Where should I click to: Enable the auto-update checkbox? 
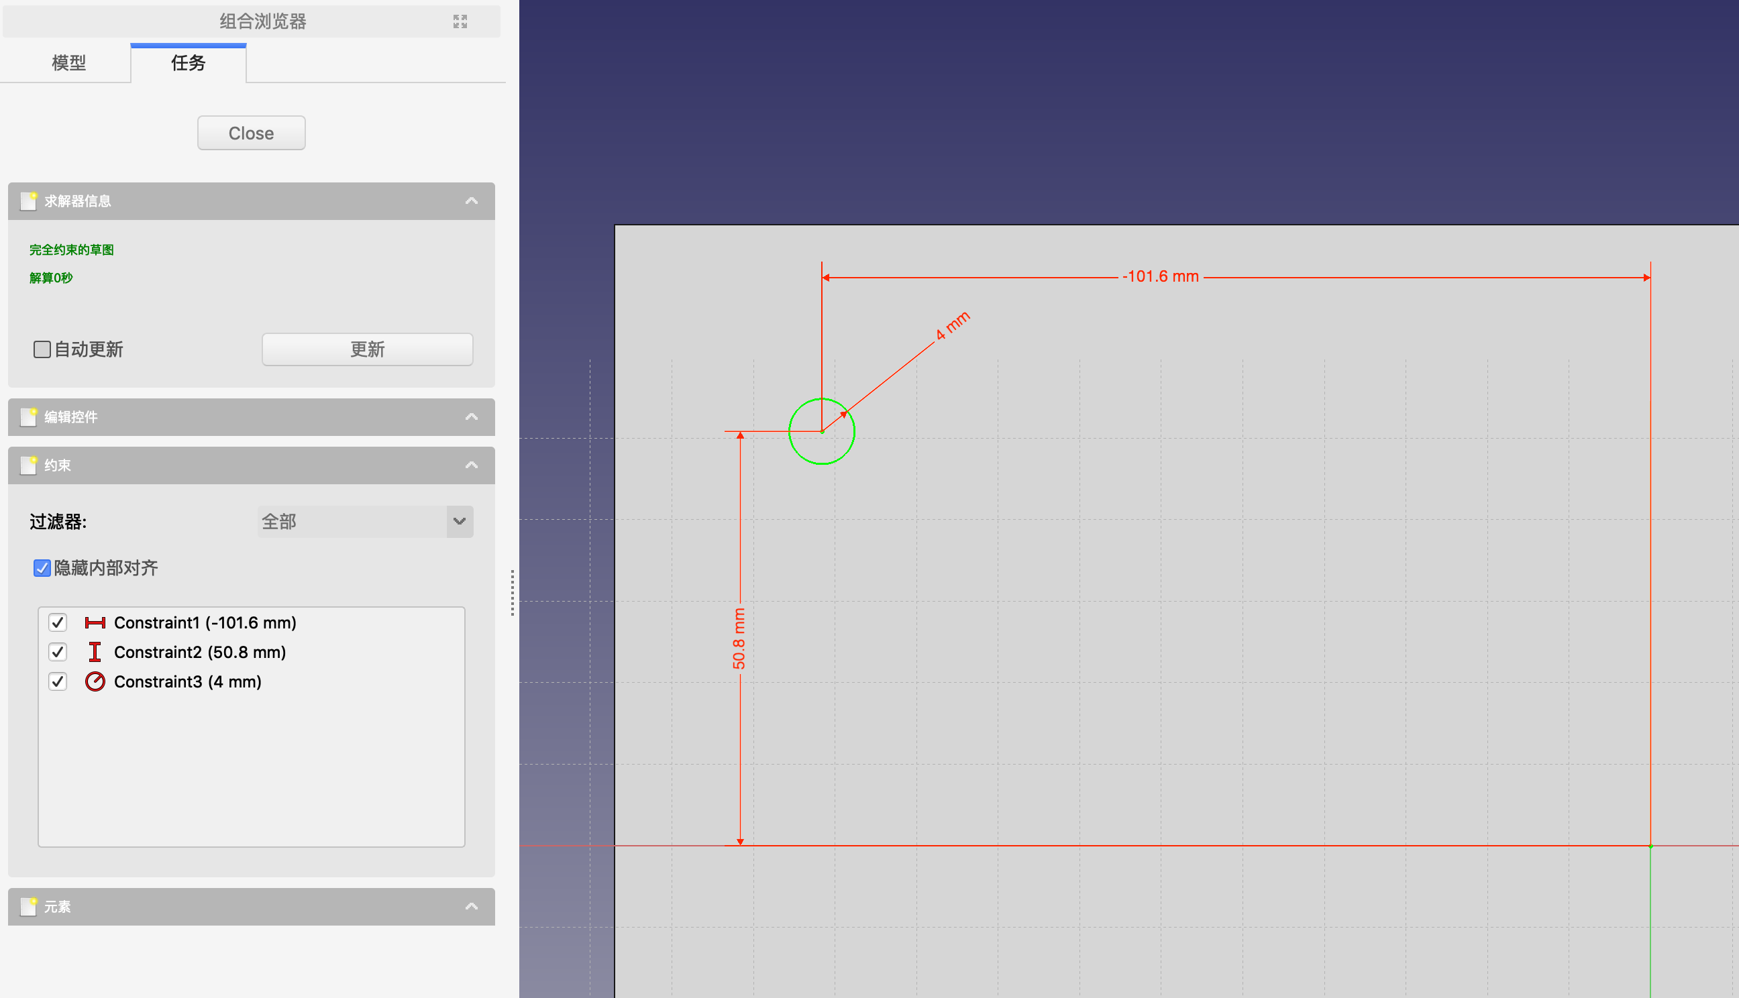pyautogui.click(x=42, y=349)
